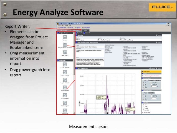This screenshot has width=177, height=133.
Task: Click the Collapse All icon
Action: tap(84, 33)
